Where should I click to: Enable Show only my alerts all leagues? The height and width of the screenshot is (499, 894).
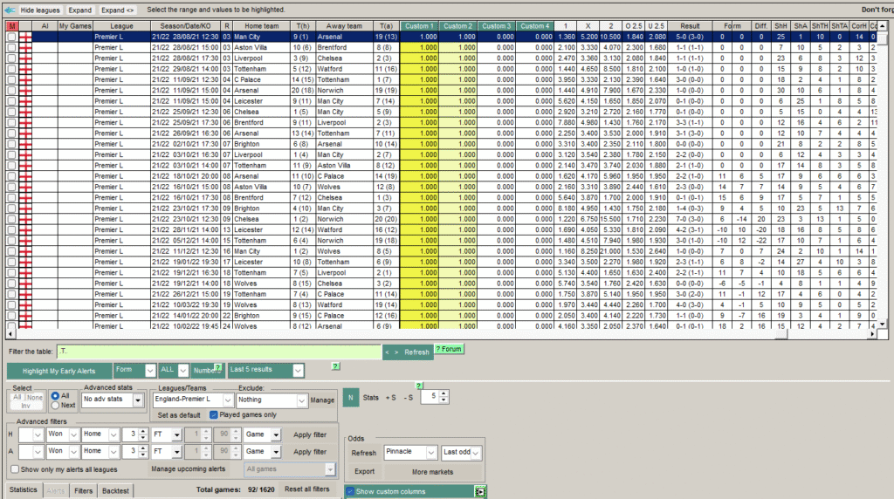click(15, 469)
